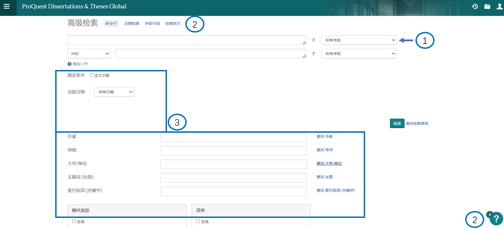Check 全选 under 语言
504x229 pixels.
pyautogui.click(x=198, y=221)
